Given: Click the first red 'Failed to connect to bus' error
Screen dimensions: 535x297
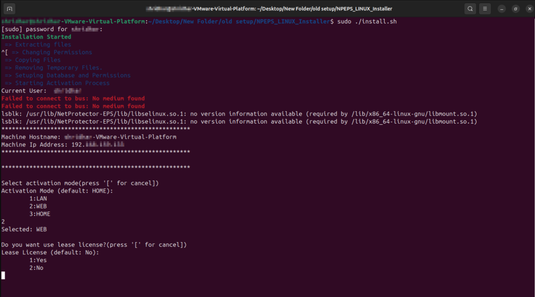Looking at the screenshot, I should pos(73,98).
